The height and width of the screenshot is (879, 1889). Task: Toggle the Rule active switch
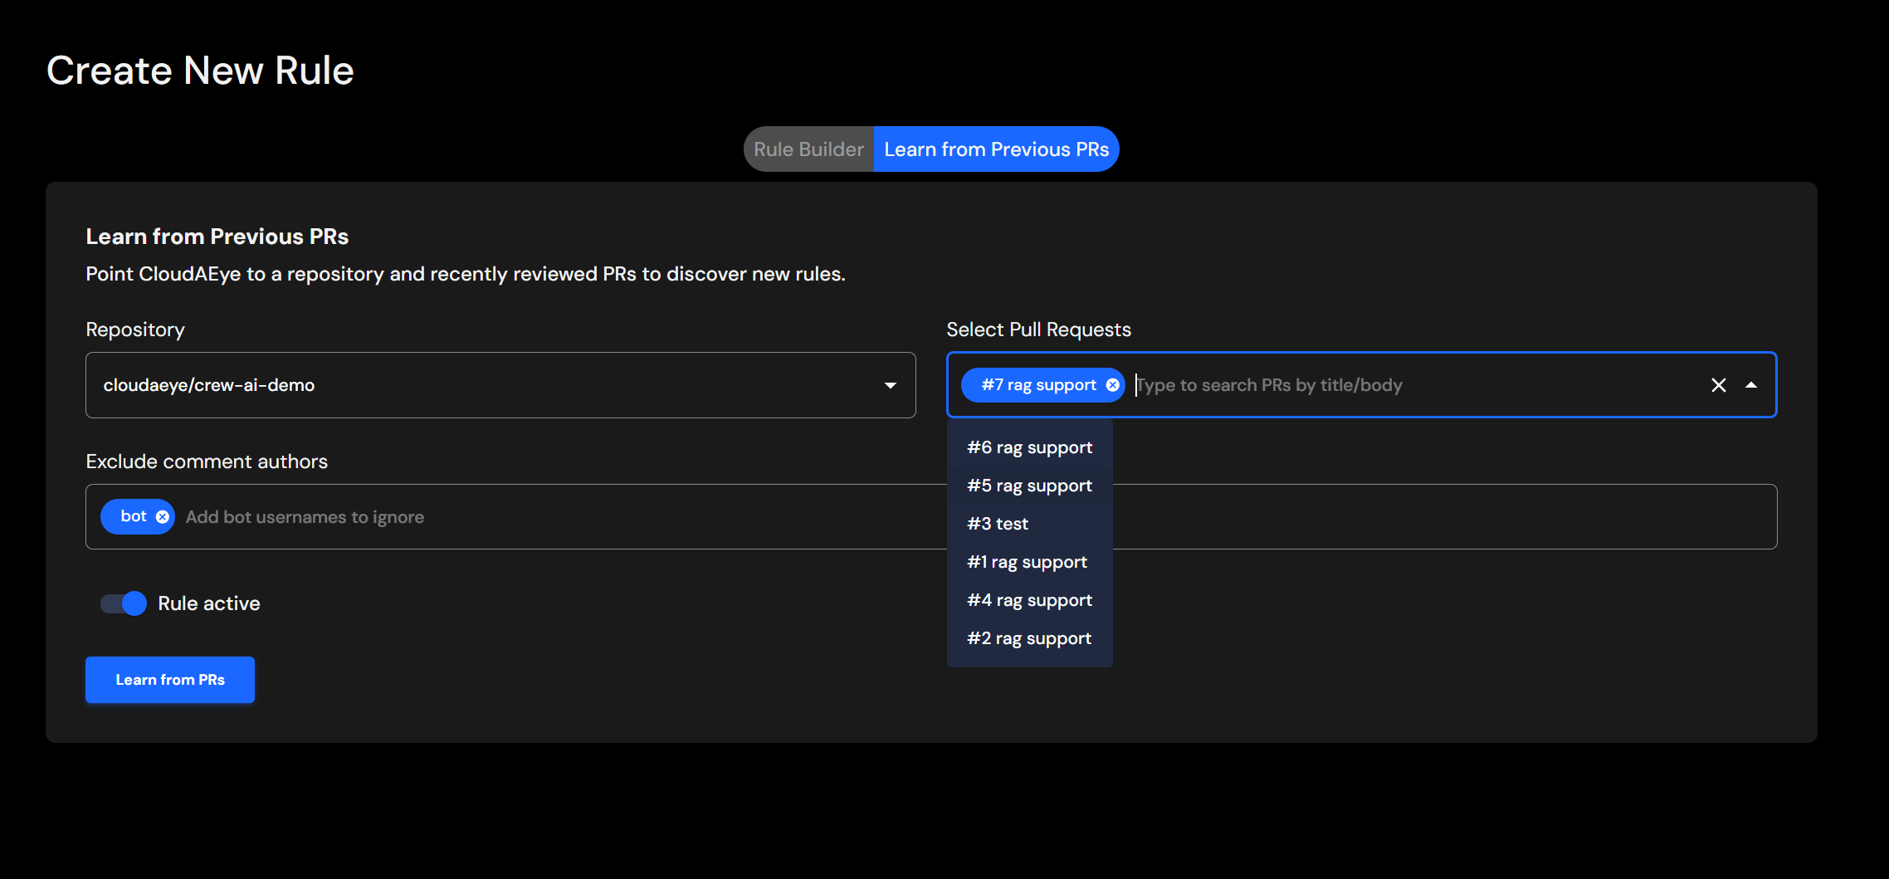[x=124, y=603]
